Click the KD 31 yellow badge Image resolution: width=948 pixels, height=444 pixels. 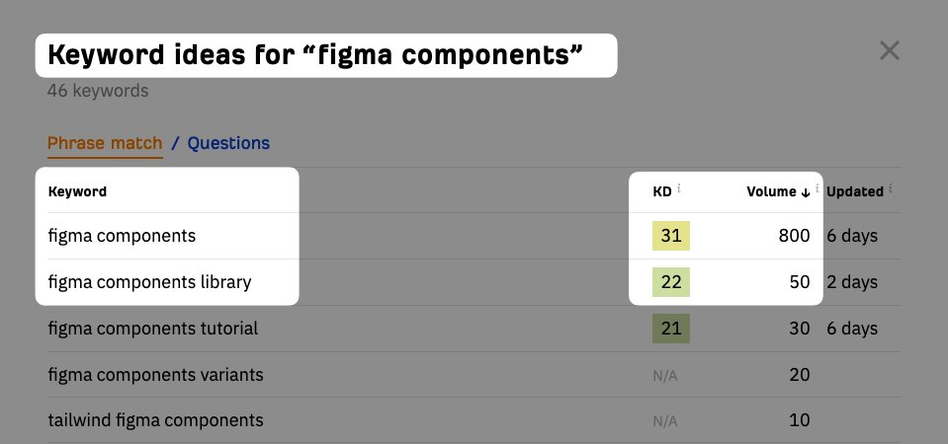click(670, 237)
